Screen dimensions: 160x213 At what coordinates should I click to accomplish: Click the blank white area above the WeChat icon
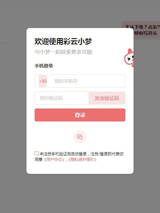[80, 126]
